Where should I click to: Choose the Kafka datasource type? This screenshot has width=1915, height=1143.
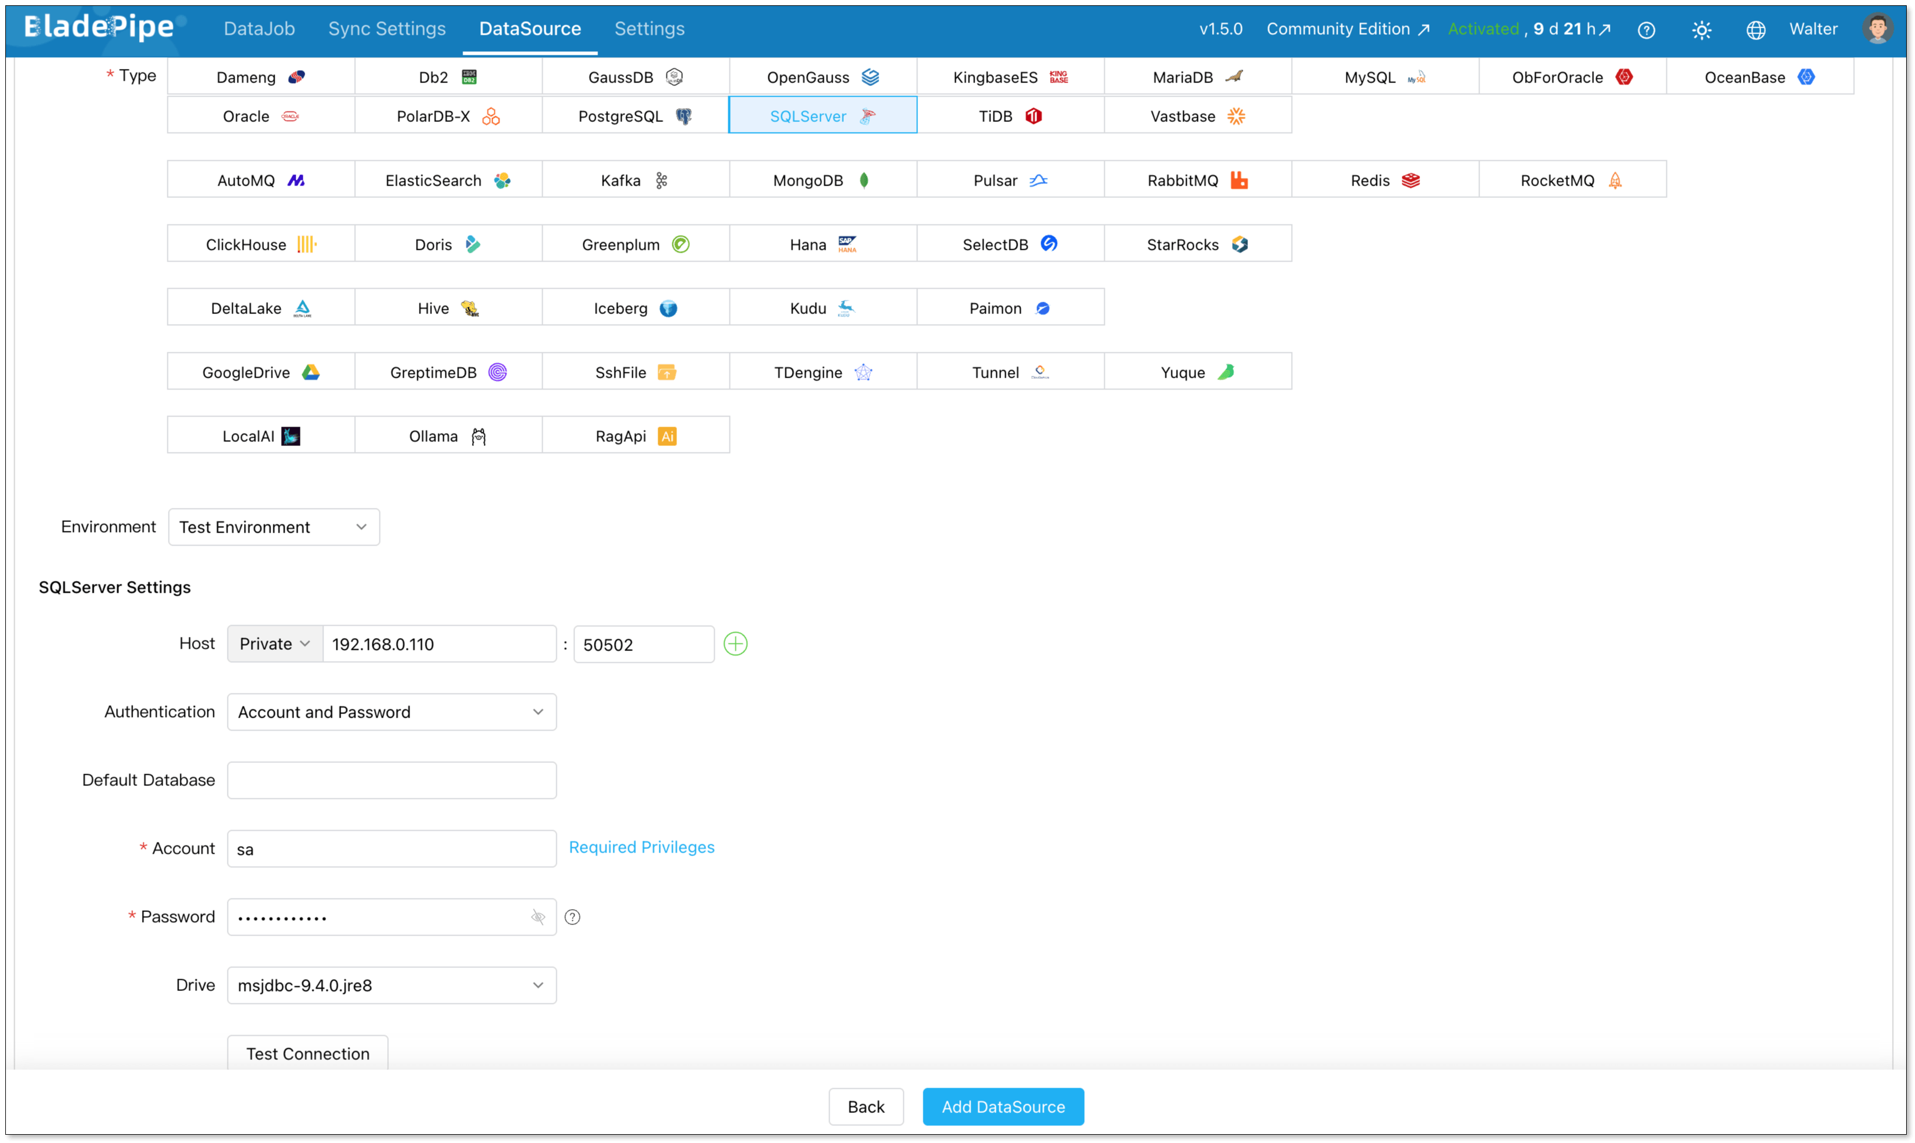tap(635, 180)
